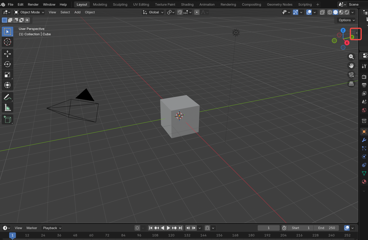
Task: Open the World properties tab
Action: click(364, 110)
